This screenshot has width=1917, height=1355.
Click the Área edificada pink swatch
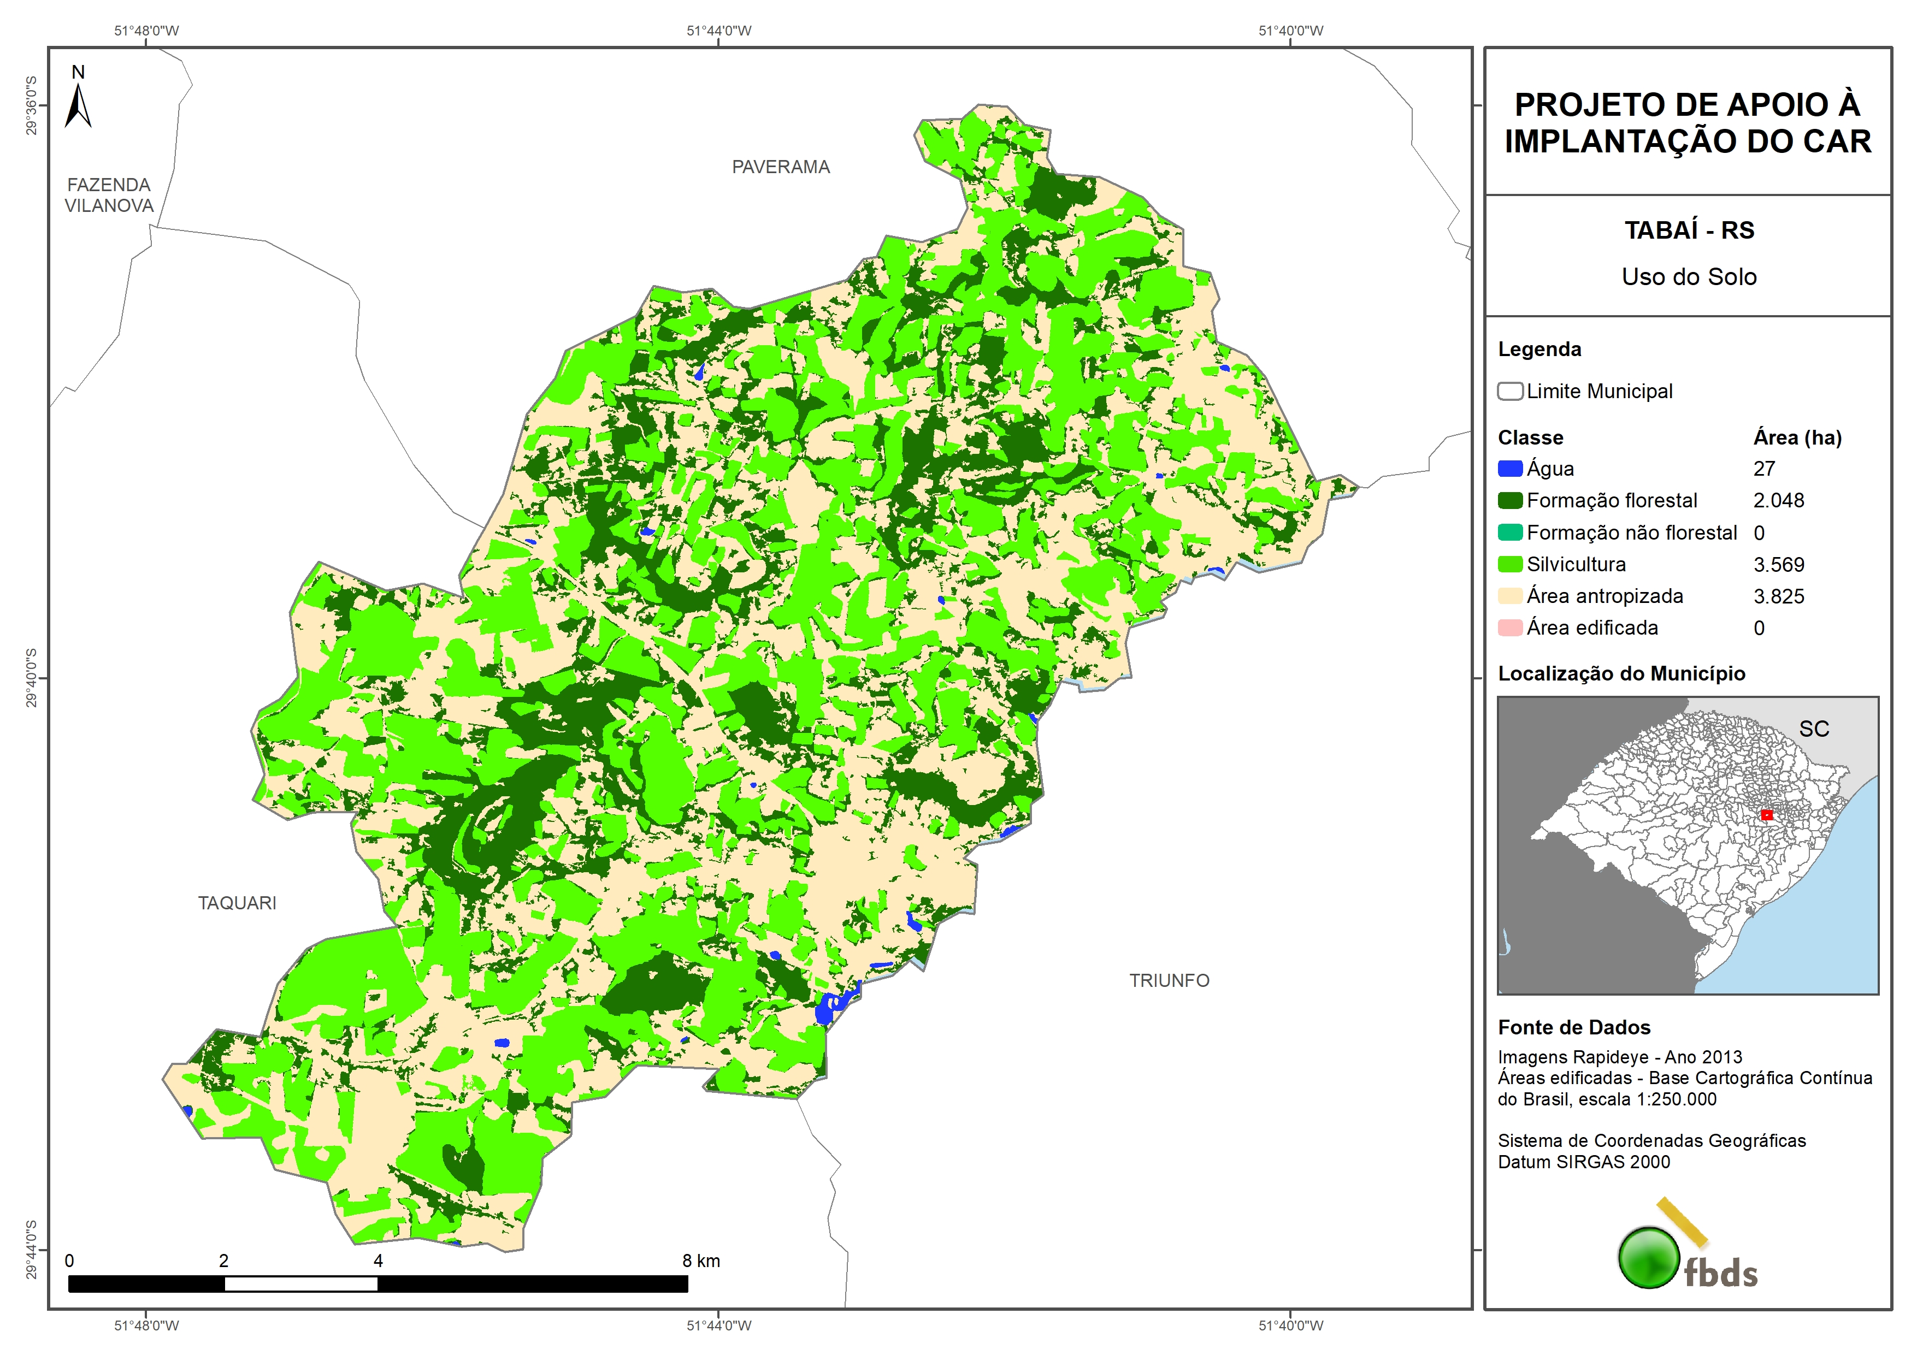tap(1509, 628)
